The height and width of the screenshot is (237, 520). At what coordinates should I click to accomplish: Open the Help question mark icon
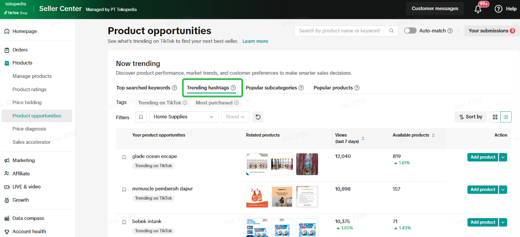click(x=498, y=9)
